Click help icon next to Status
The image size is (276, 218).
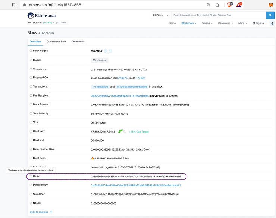click(x=31, y=60)
